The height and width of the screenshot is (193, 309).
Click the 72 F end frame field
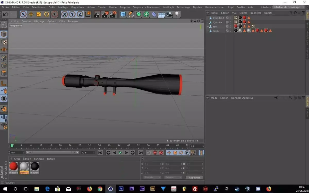[88, 153]
